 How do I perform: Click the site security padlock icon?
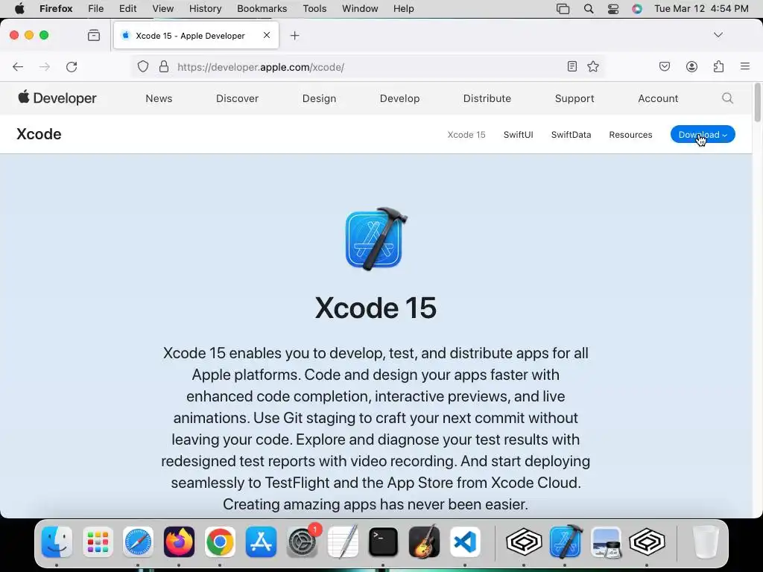(164, 66)
